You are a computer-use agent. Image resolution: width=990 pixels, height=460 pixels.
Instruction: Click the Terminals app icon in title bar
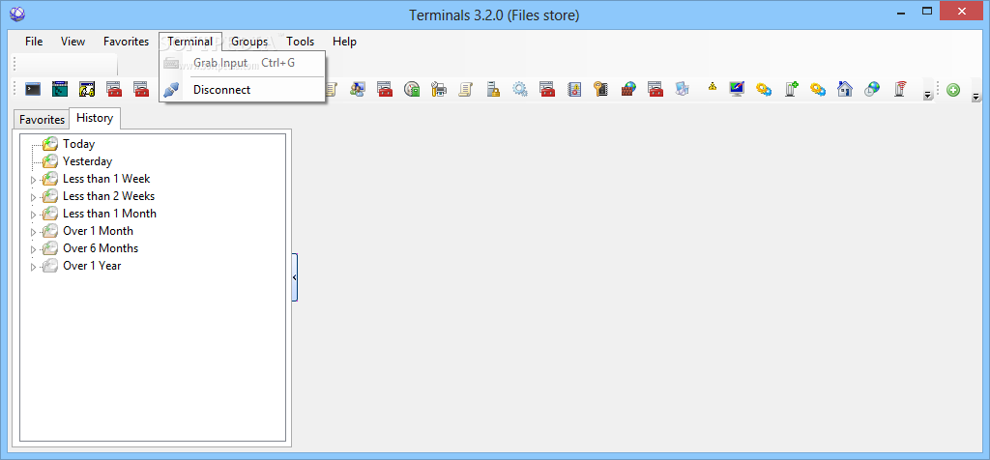[17, 14]
